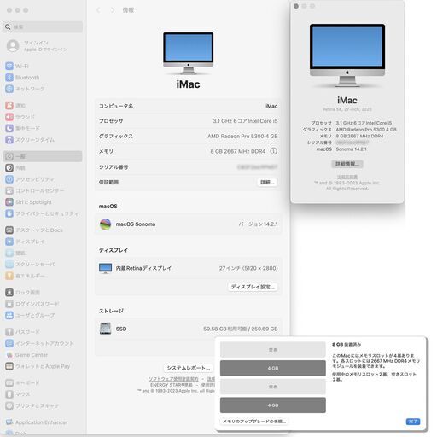Open ログインパスワード in the sidebar
The width and height of the screenshot is (437, 437).
point(43,304)
